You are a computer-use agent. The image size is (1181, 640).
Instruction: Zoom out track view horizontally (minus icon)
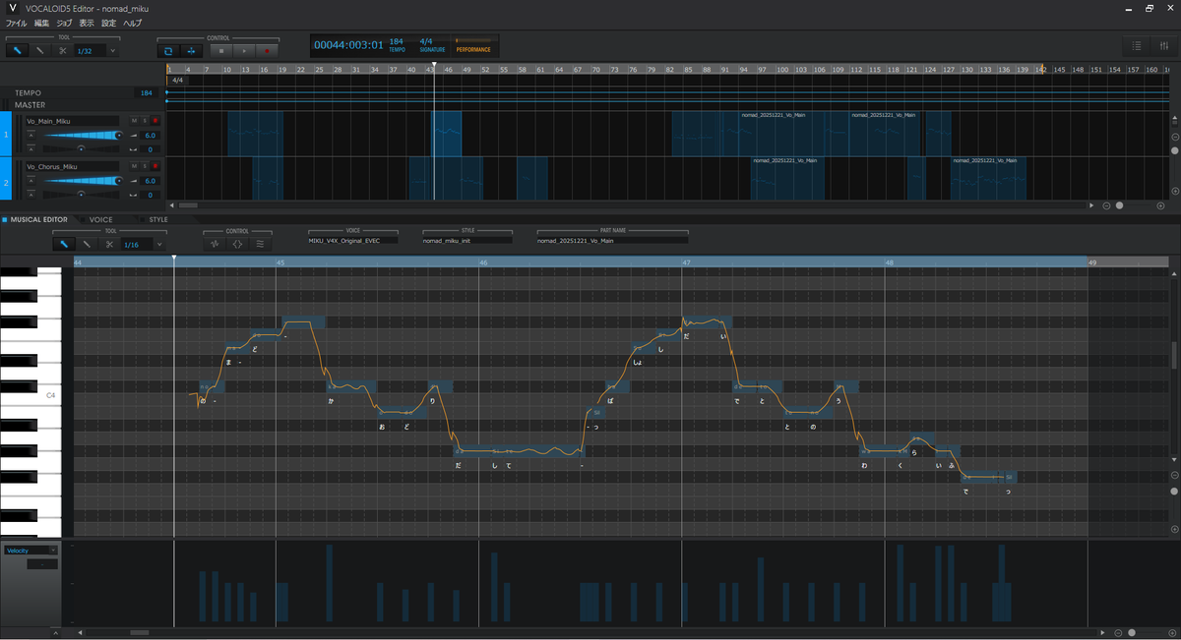tap(1106, 205)
